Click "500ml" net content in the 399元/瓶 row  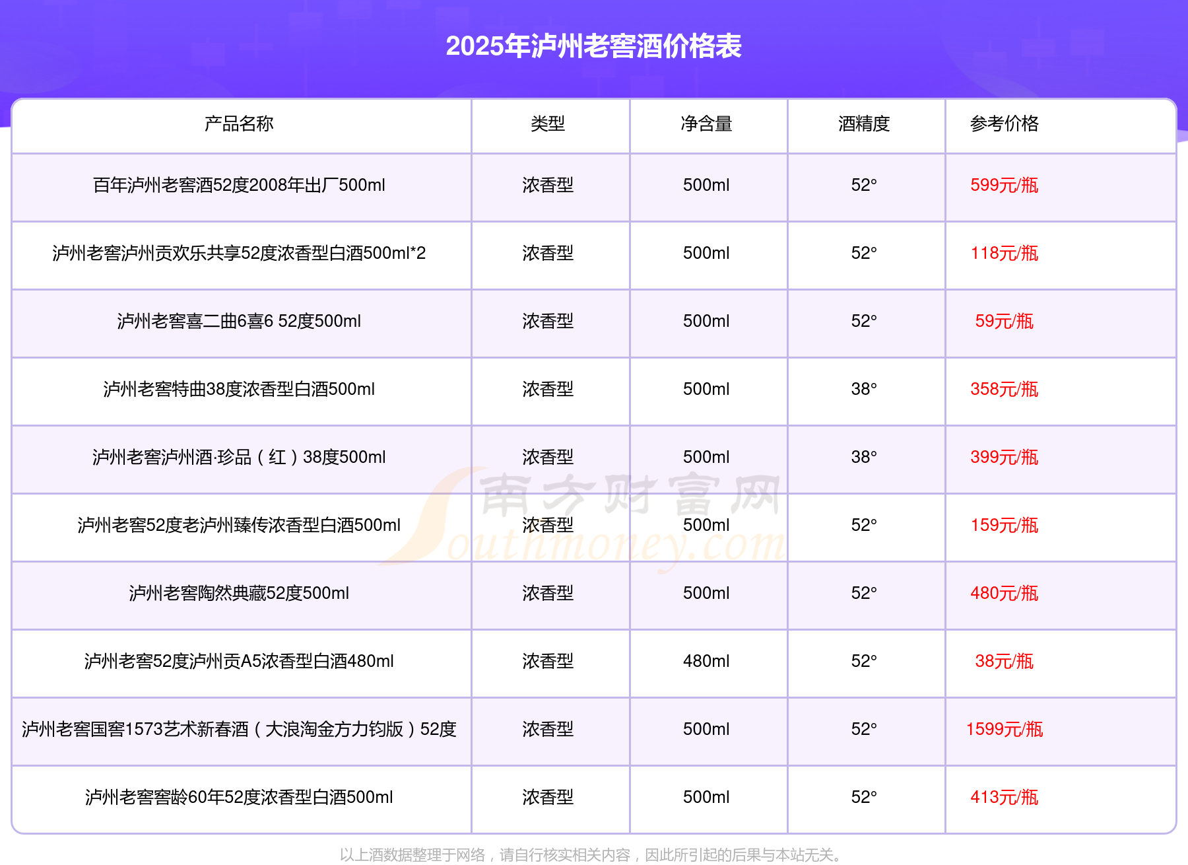click(706, 457)
